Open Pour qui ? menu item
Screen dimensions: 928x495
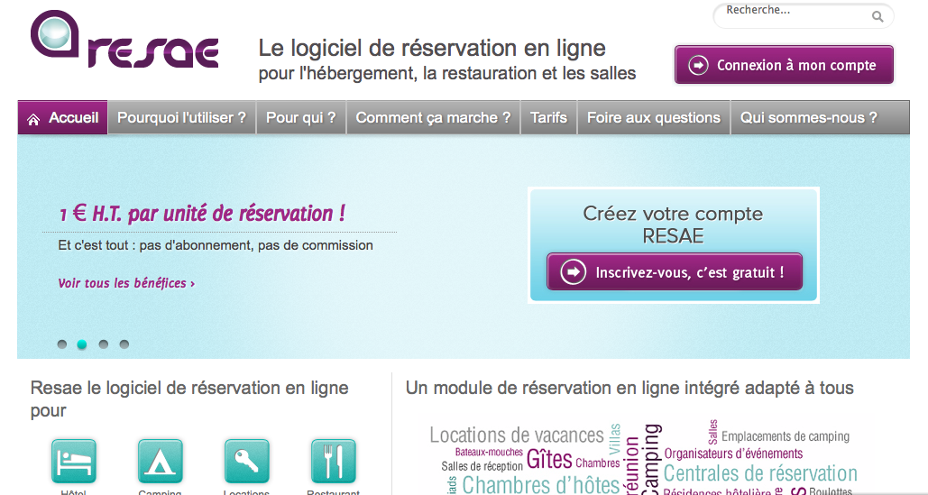click(x=300, y=118)
